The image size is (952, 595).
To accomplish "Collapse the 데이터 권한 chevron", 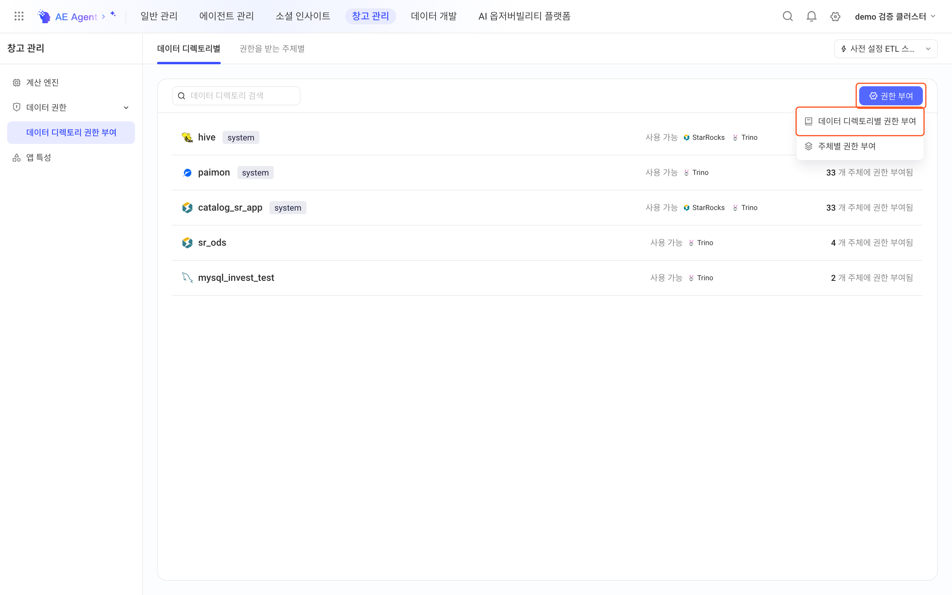I will (x=126, y=107).
